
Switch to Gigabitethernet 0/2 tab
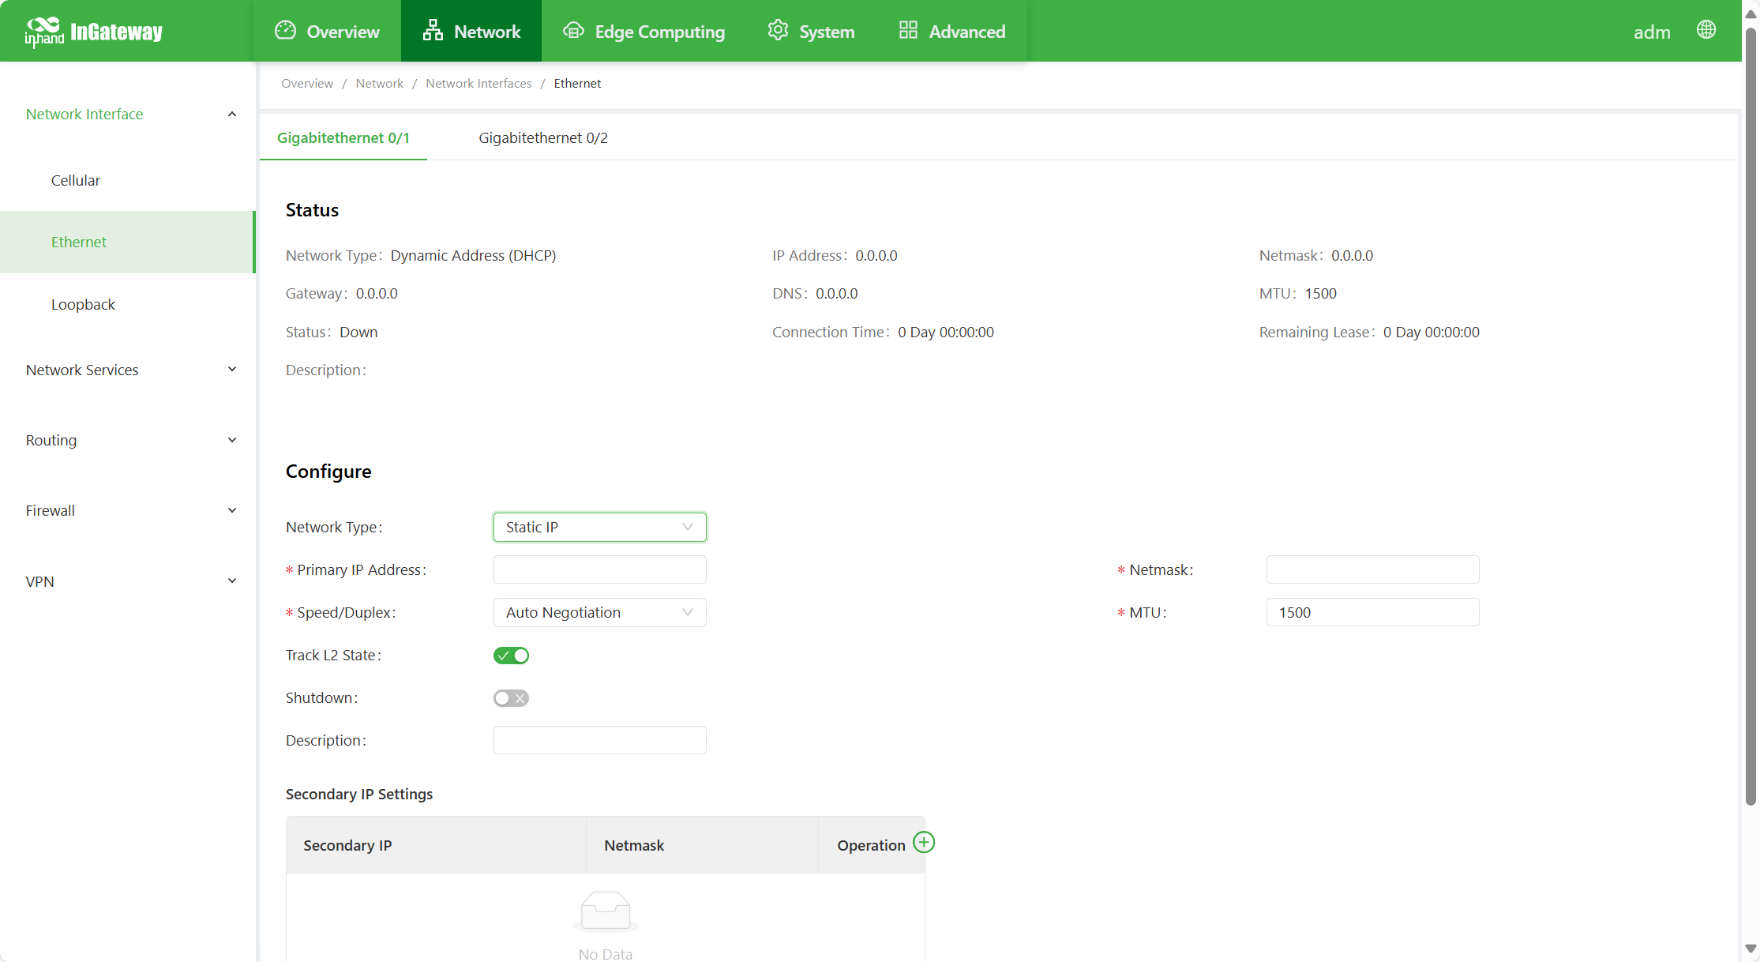tap(542, 138)
